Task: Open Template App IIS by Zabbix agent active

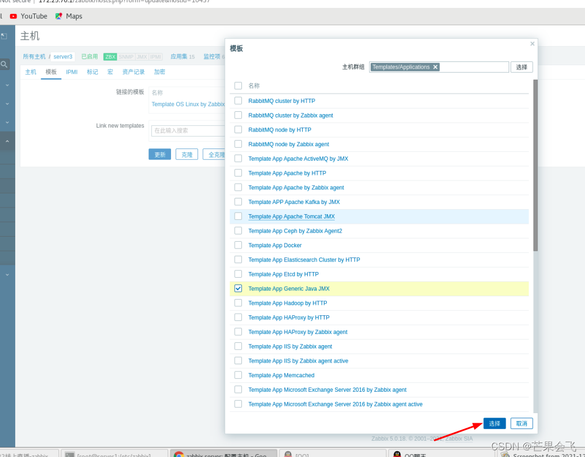Action: tap(298, 361)
